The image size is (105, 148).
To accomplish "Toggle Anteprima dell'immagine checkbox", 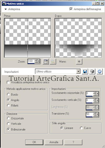I will click(71, 9).
